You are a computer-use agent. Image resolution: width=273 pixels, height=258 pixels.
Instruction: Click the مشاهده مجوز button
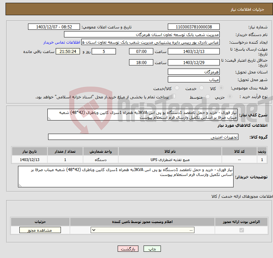(40, 230)
